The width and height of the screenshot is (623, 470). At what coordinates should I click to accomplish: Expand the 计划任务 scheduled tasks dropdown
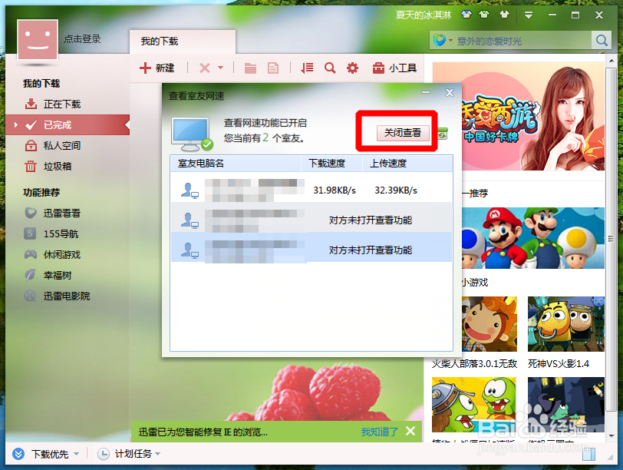[x=159, y=454]
